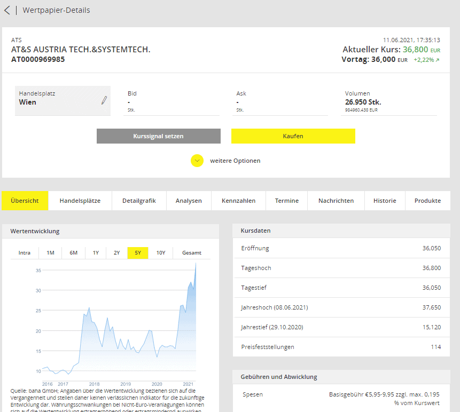Click the 2021 peak in performance chart
This screenshot has width=460, height=412.
[196, 264]
